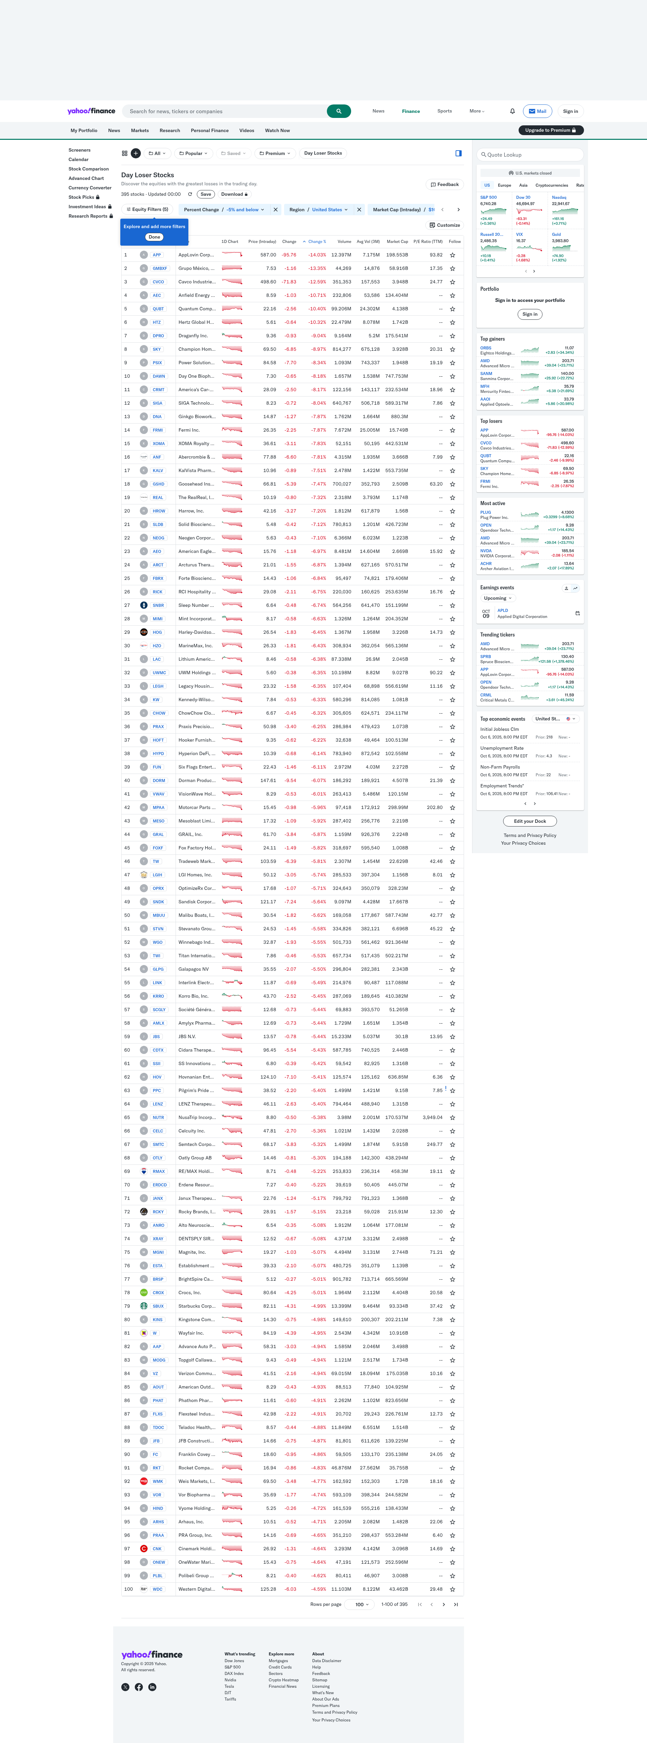Switch to the Europe markets tab
Viewport: 647px width, 1743px height.
click(x=504, y=185)
